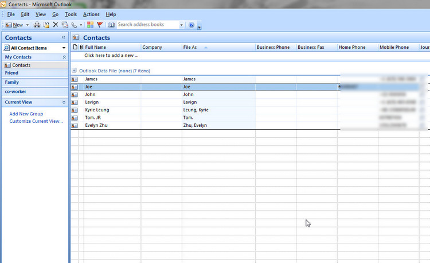Click the Search address books field
The height and width of the screenshot is (263, 430).
point(147,25)
